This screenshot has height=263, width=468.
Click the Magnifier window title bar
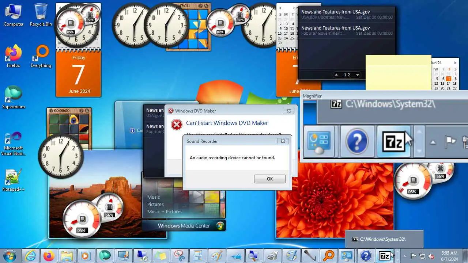384,96
